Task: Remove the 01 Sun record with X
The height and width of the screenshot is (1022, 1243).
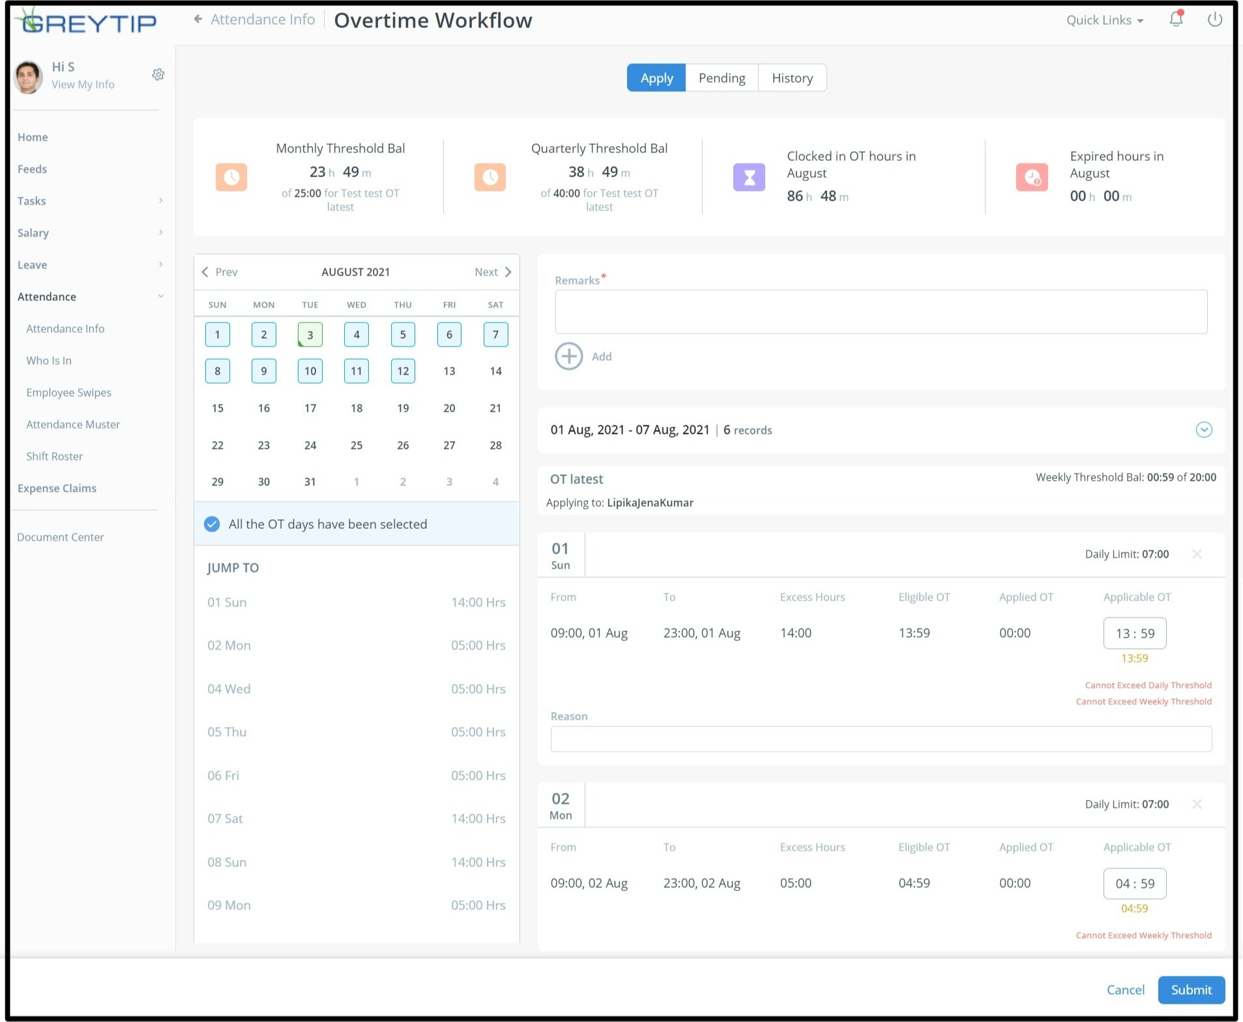Action: [1197, 554]
